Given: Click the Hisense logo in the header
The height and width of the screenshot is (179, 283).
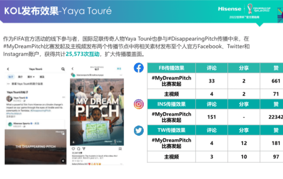Looking at the screenshot, I should [229, 9].
